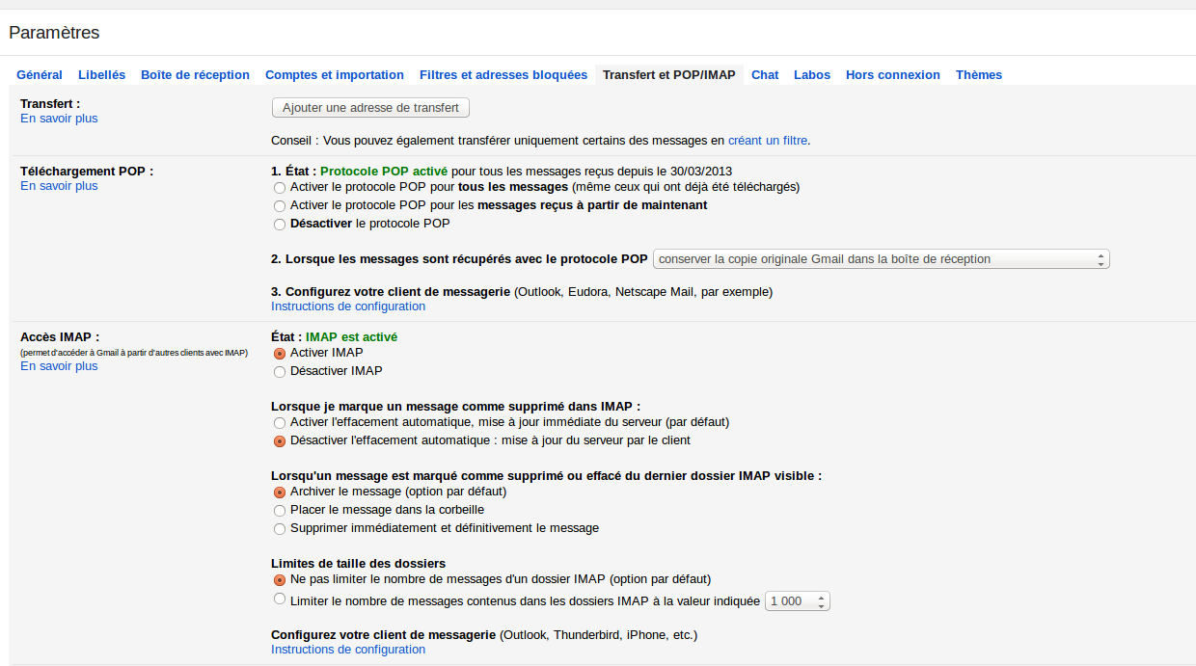
Task: Enable 'Activer l'effacement automatique' option
Action: click(x=280, y=423)
